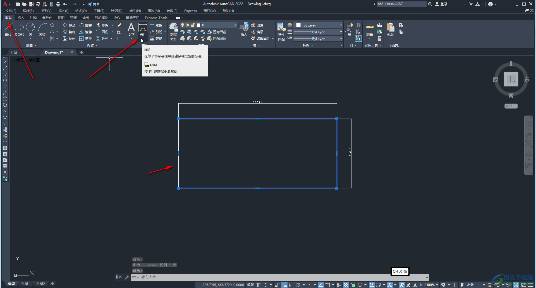Click the Move (移动) tool

click(x=69, y=25)
